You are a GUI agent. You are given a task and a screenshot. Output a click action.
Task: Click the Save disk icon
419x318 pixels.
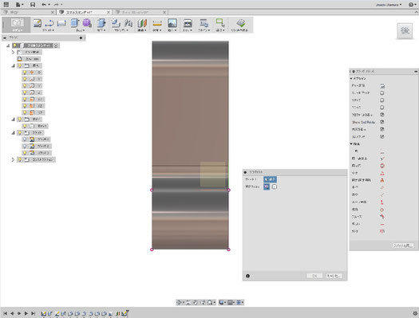[33, 5]
